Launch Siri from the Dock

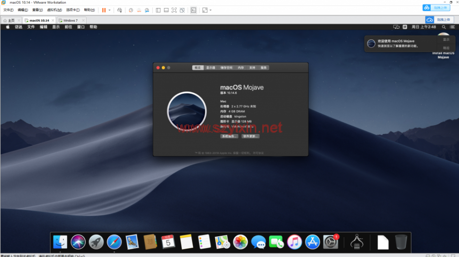click(78, 242)
